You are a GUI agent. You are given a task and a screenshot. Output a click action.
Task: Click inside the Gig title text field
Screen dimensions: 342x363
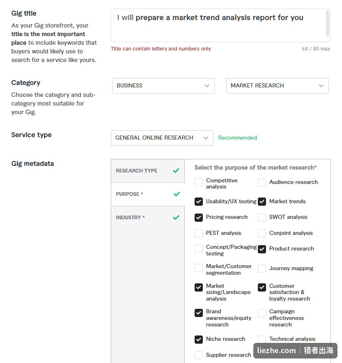click(219, 25)
